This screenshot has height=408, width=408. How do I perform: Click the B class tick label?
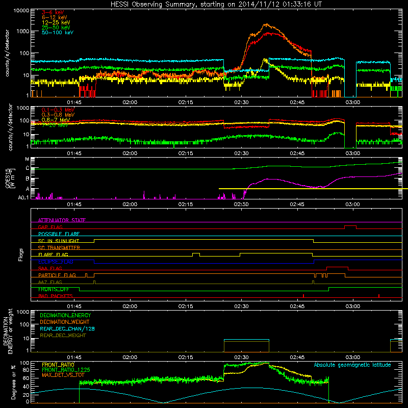coord(28,179)
